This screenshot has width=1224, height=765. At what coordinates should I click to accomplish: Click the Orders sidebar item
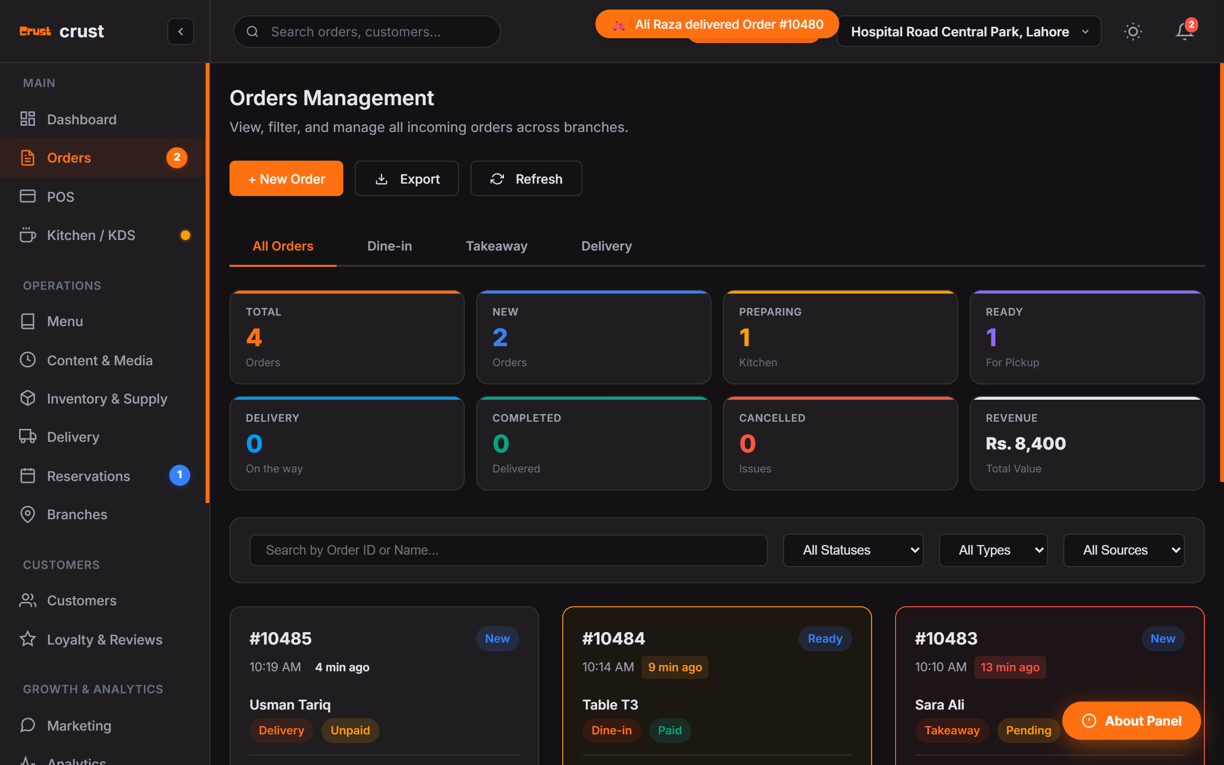click(x=103, y=157)
